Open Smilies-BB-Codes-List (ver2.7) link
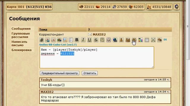 pyautogui.click(x=58, y=44)
